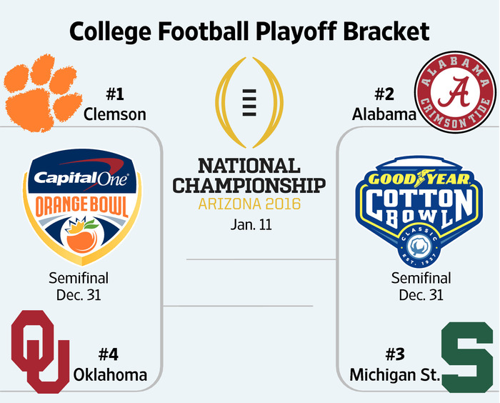The height and width of the screenshot is (403, 500).
Task: Click the Alabama Crimson Tide circular logo
Action: point(455,92)
